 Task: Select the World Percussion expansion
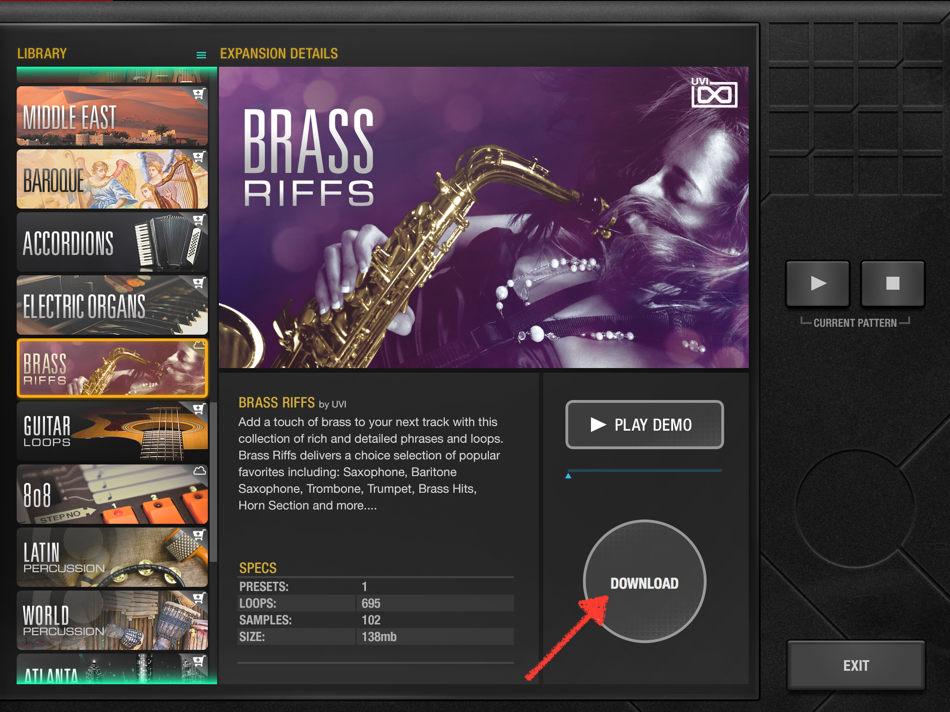point(112,620)
